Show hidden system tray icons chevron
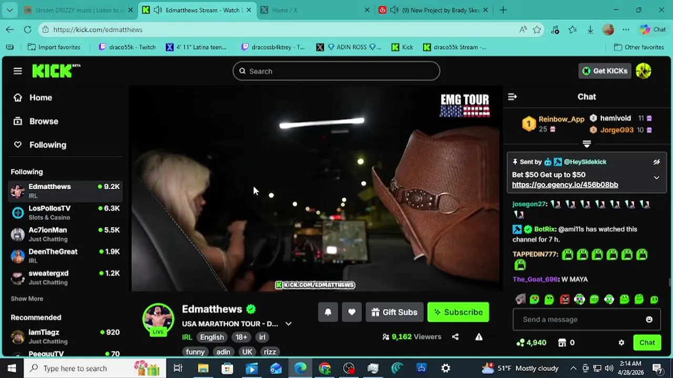This screenshot has width=673, height=378. pos(573,369)
